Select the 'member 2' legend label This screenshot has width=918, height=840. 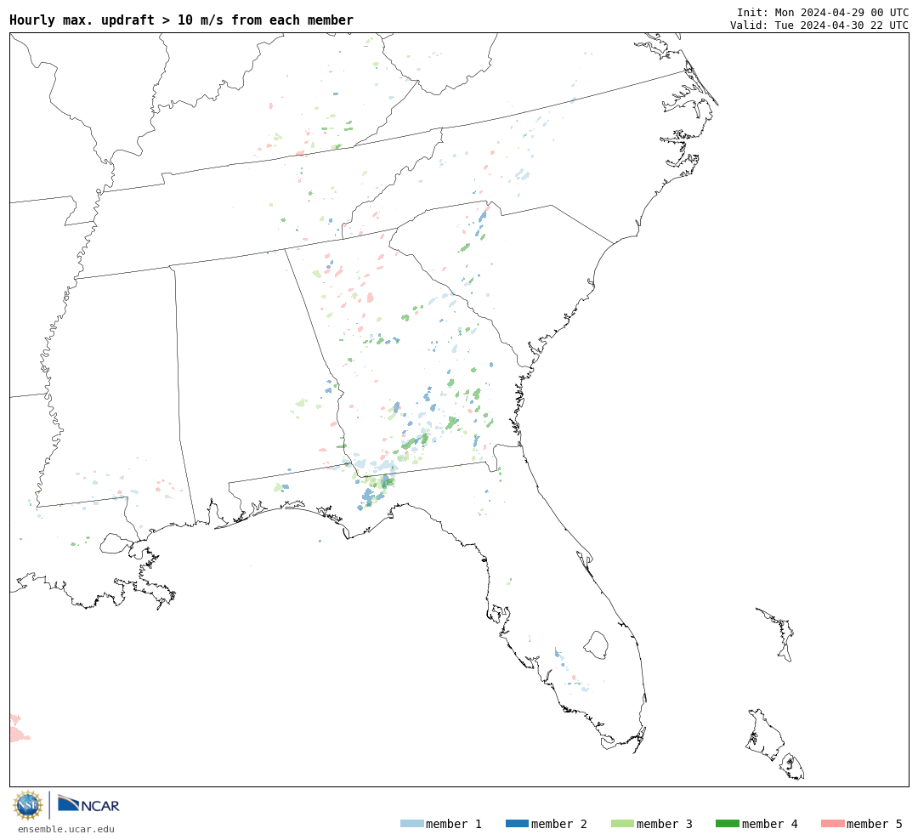(559, 824)
